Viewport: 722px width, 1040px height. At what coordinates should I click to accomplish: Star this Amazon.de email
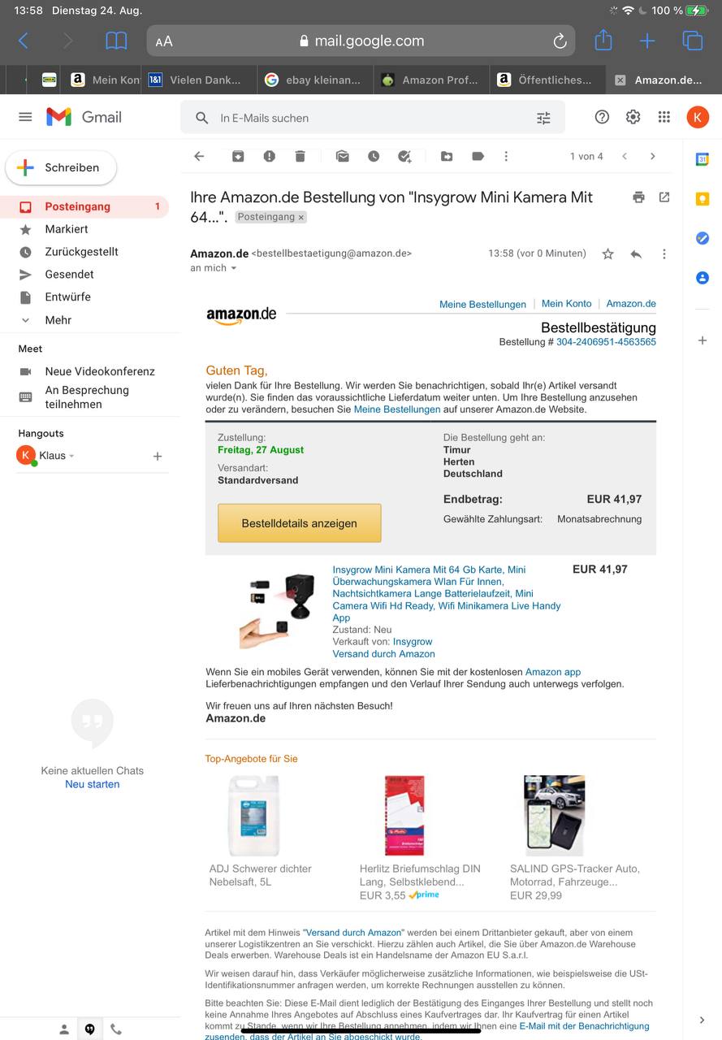(x=607, y=254)
